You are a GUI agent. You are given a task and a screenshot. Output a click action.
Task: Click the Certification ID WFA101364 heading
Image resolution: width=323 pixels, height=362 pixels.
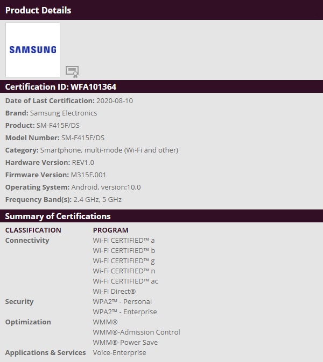tap(61, 87)
